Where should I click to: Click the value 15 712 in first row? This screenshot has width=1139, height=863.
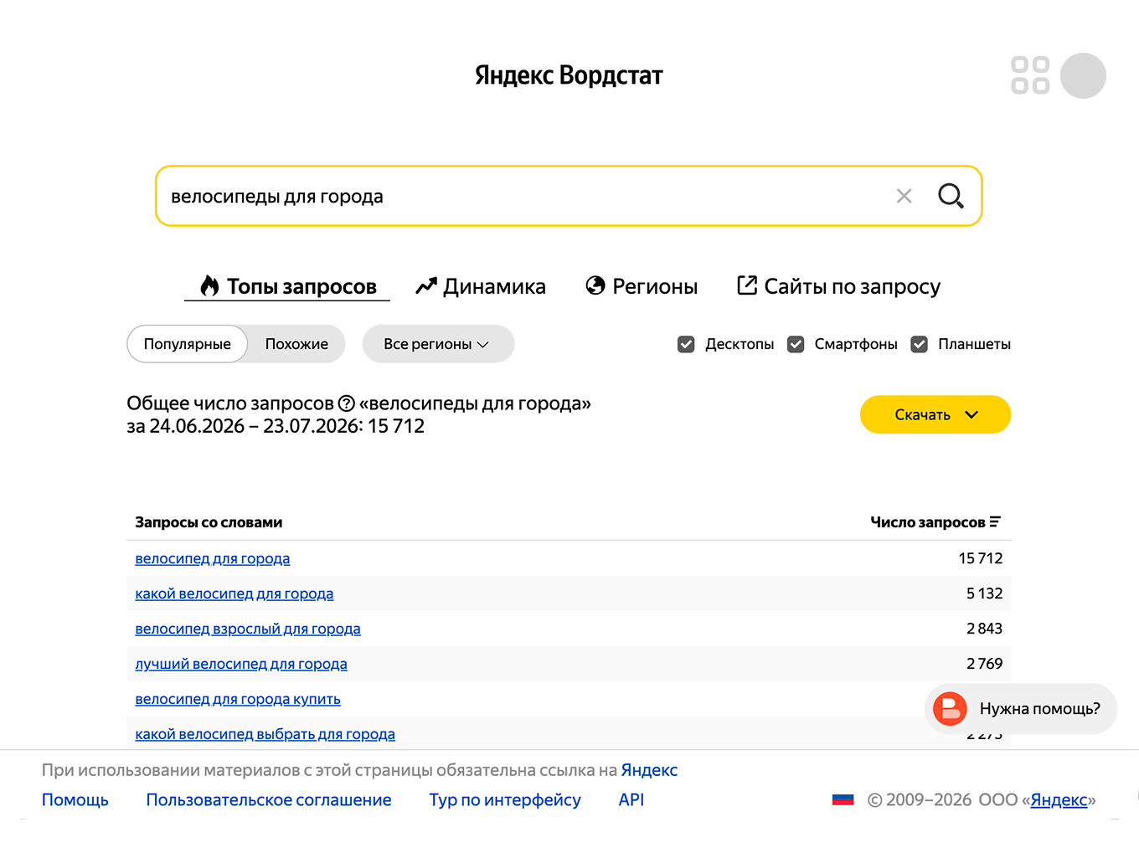[981, 558]
